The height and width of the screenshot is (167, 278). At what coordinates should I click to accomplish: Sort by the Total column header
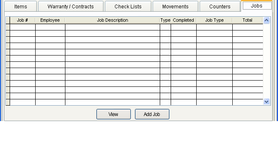(x=247, y=20)
